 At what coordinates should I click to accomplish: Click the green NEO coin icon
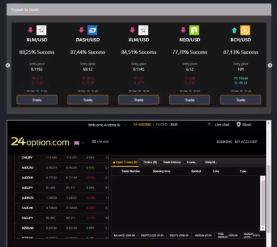(x=194, y=30)
